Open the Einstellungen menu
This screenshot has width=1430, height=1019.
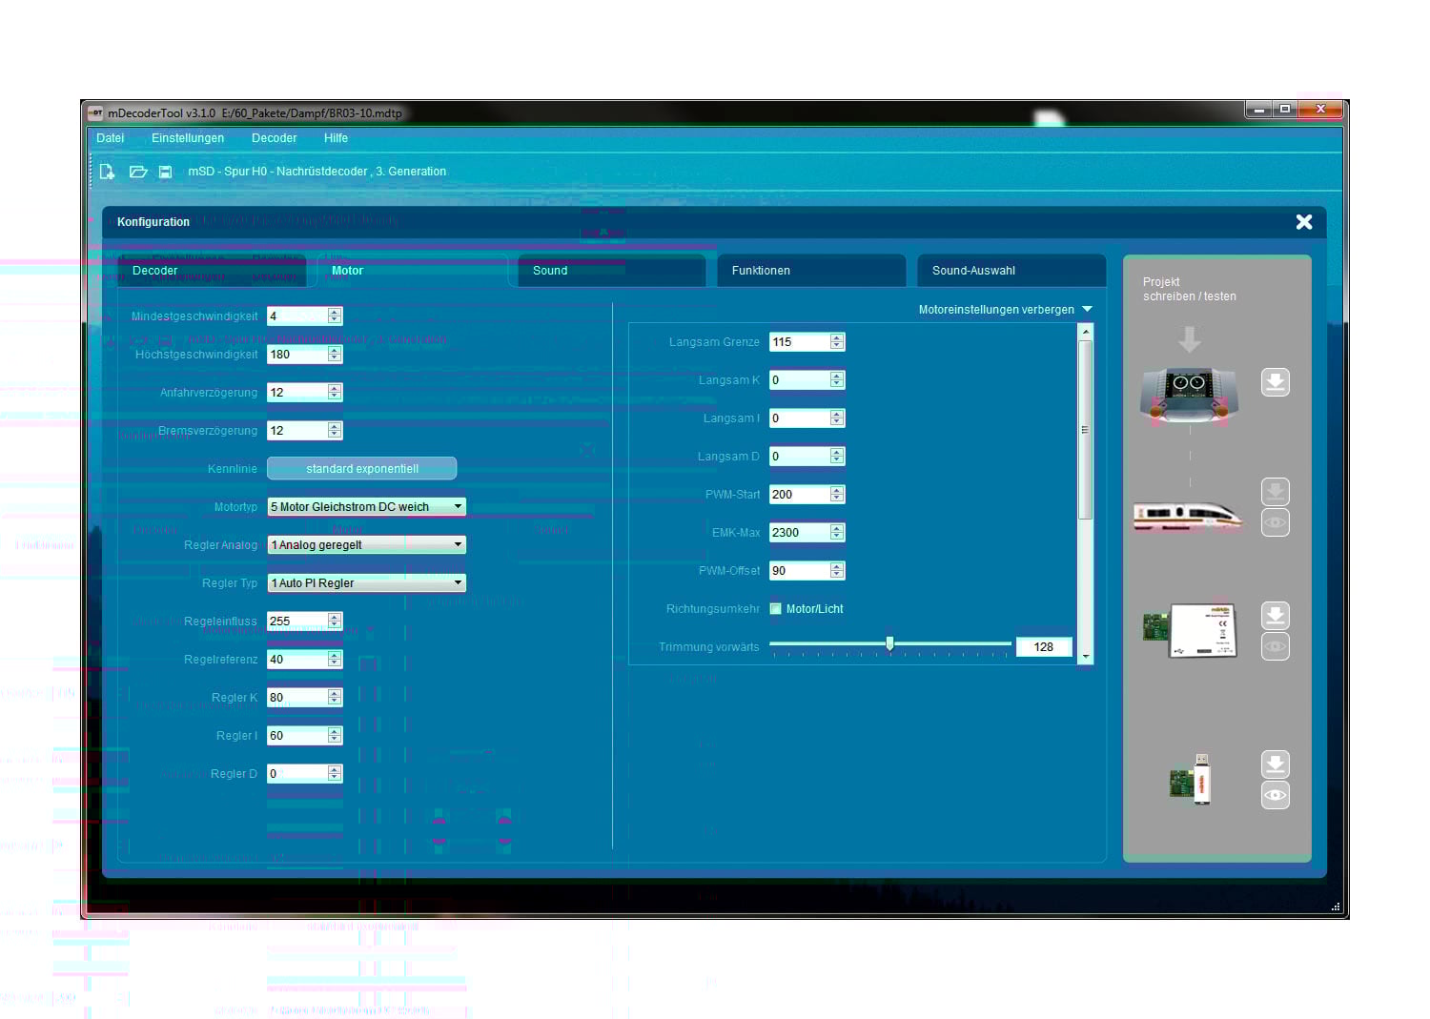tap(187, 138)
